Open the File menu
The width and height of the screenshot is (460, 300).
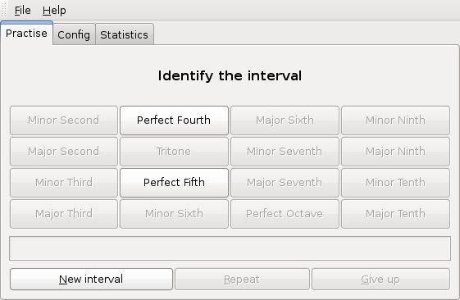[23, 11]
